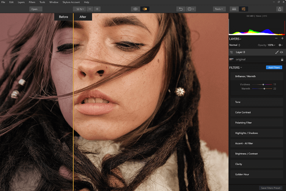The image size is (286, 191).
Task: Click zoom in plus button
Action: point(97,9)
